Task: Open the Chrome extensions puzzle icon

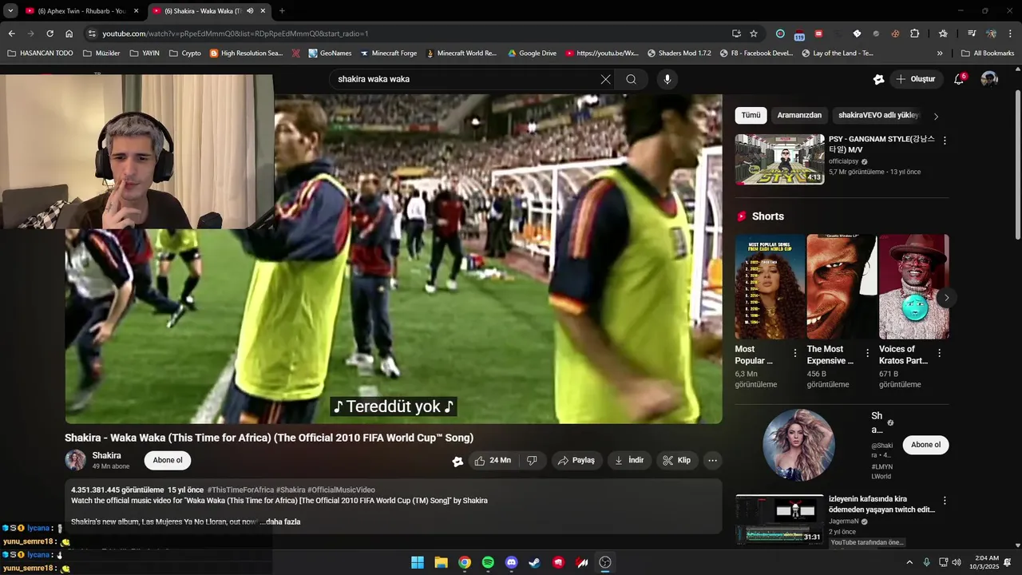Action: [x=915, y=34]
